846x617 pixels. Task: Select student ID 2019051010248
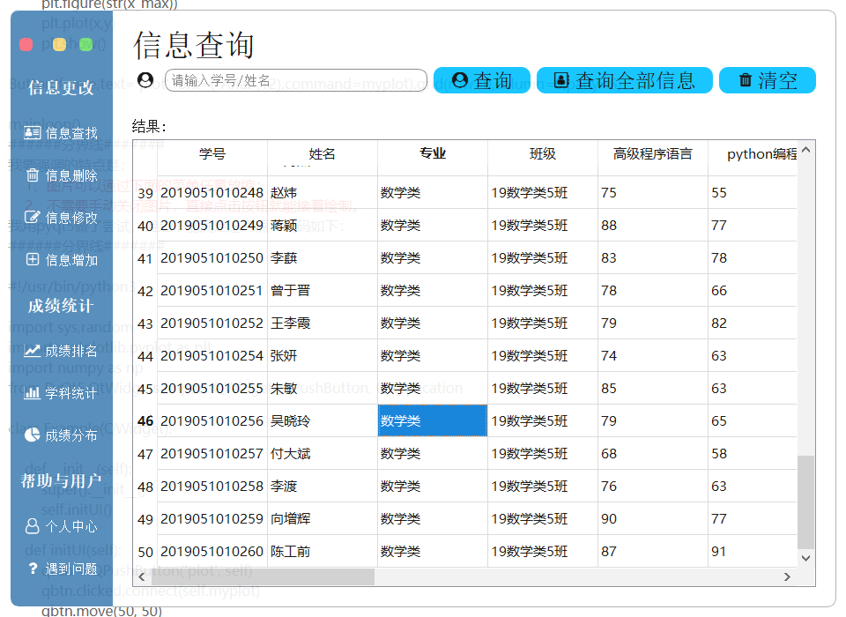click(x=212, y=193)
